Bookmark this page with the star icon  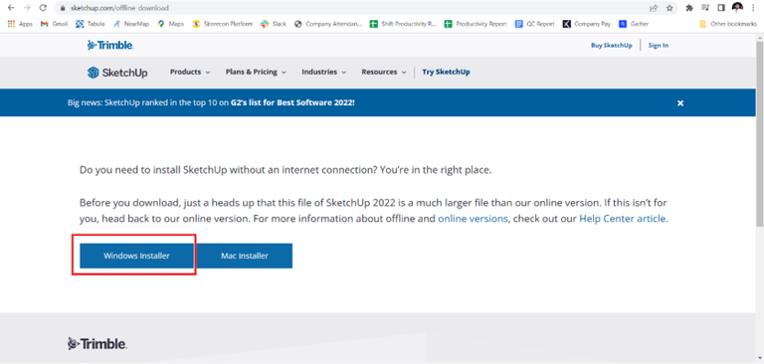669,8
